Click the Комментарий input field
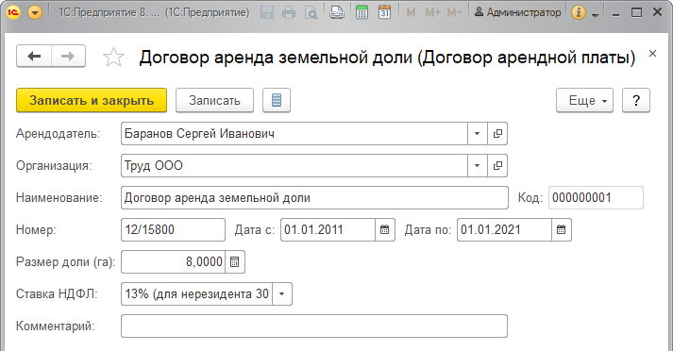 [x=314, y=326]
